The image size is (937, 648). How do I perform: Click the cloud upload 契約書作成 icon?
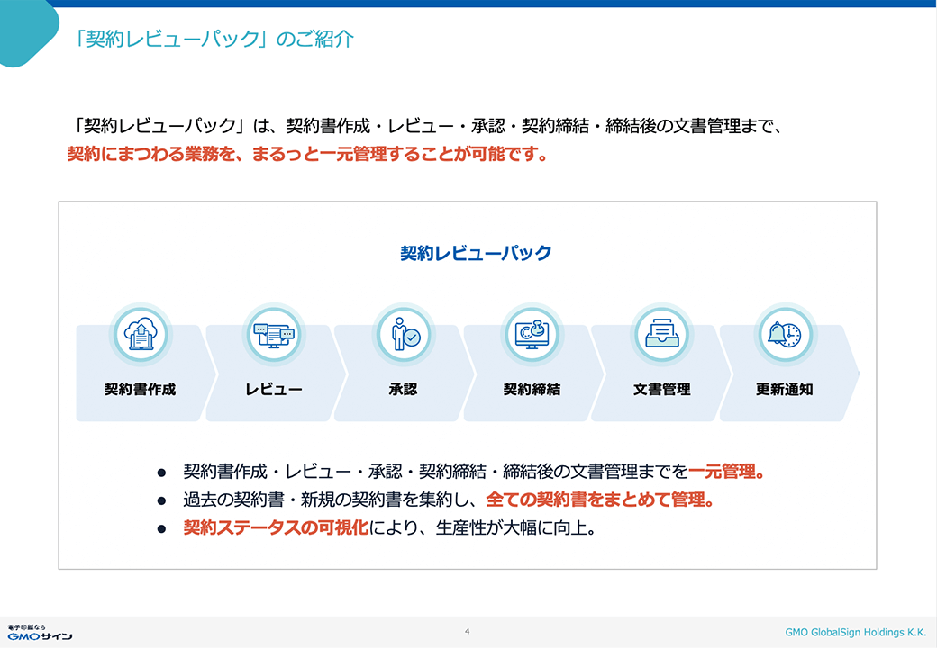click(141, 334)
